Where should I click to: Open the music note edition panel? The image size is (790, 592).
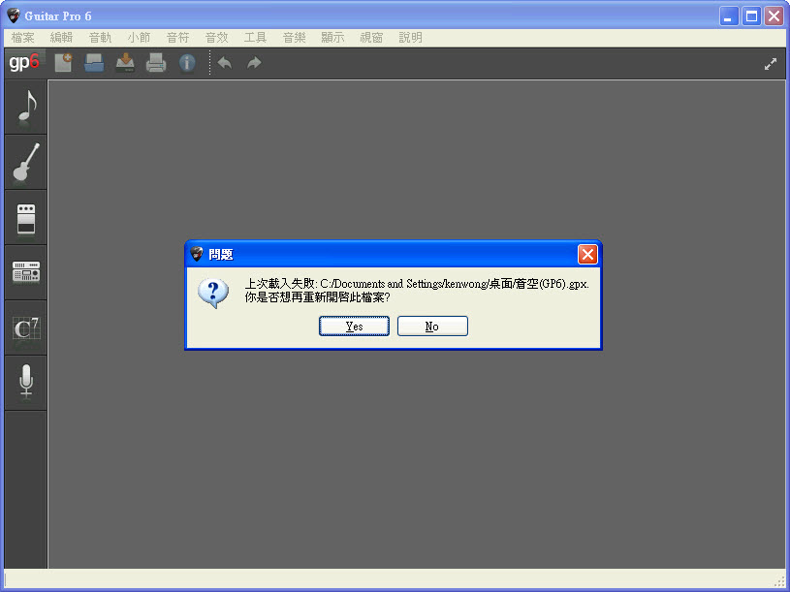pyautogui.click(x=26, y=107)
